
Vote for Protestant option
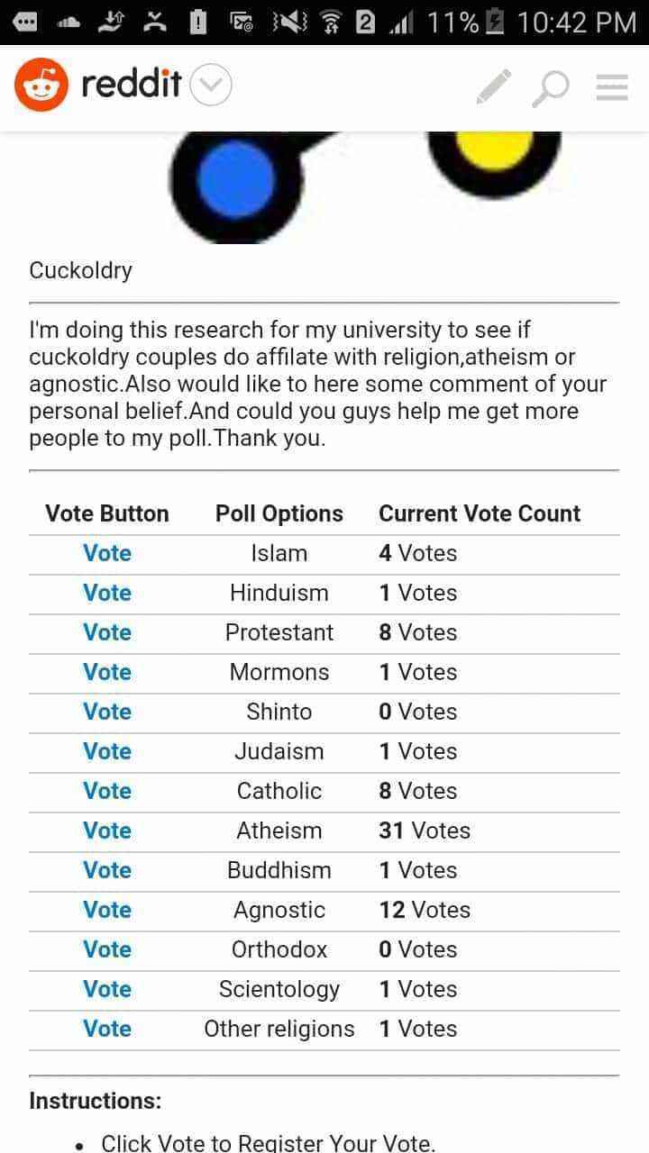tap(107, 632)
